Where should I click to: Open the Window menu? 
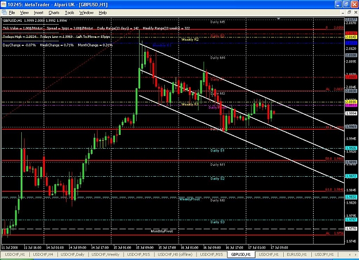click(x=86, y=13)
